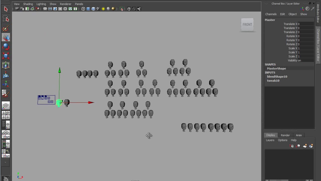
Task: Enable smooth shade all mode
Action: (88, 9)
